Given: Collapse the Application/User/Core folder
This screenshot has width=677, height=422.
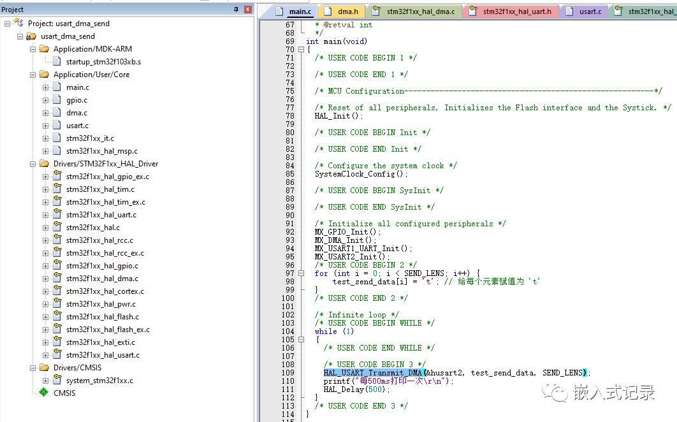Looking at the screenshot, I should click(33, 75).
